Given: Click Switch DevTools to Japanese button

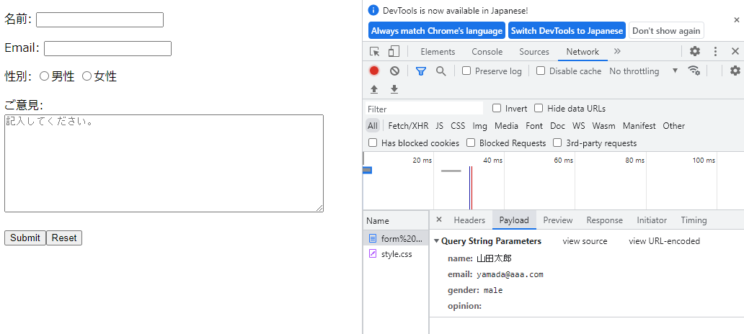Looking at the screenshot, I should coord(567,31).
